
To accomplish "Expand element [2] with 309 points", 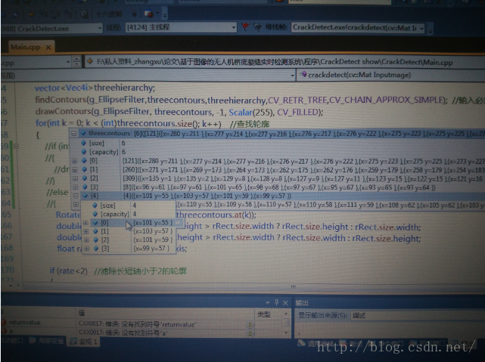I will (x=75, y=178).
